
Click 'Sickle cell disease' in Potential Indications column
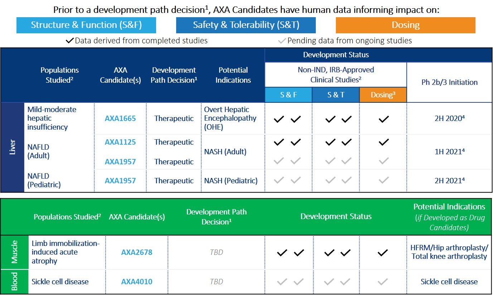449,282
